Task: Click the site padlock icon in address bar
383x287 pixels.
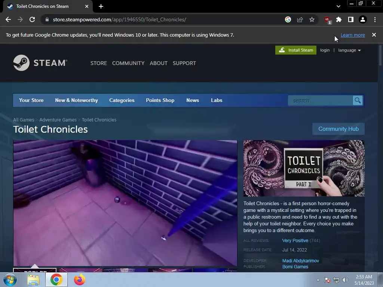Action: [x=47, y=19]
